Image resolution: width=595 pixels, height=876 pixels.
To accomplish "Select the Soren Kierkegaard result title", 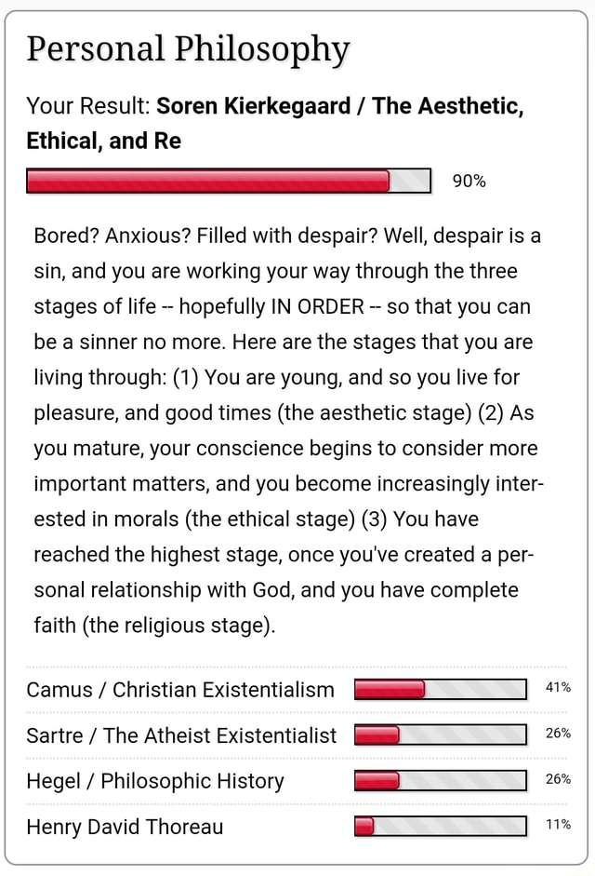I will coord(275,123).
